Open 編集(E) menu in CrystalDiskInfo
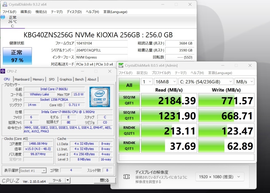 click(26, 12)
